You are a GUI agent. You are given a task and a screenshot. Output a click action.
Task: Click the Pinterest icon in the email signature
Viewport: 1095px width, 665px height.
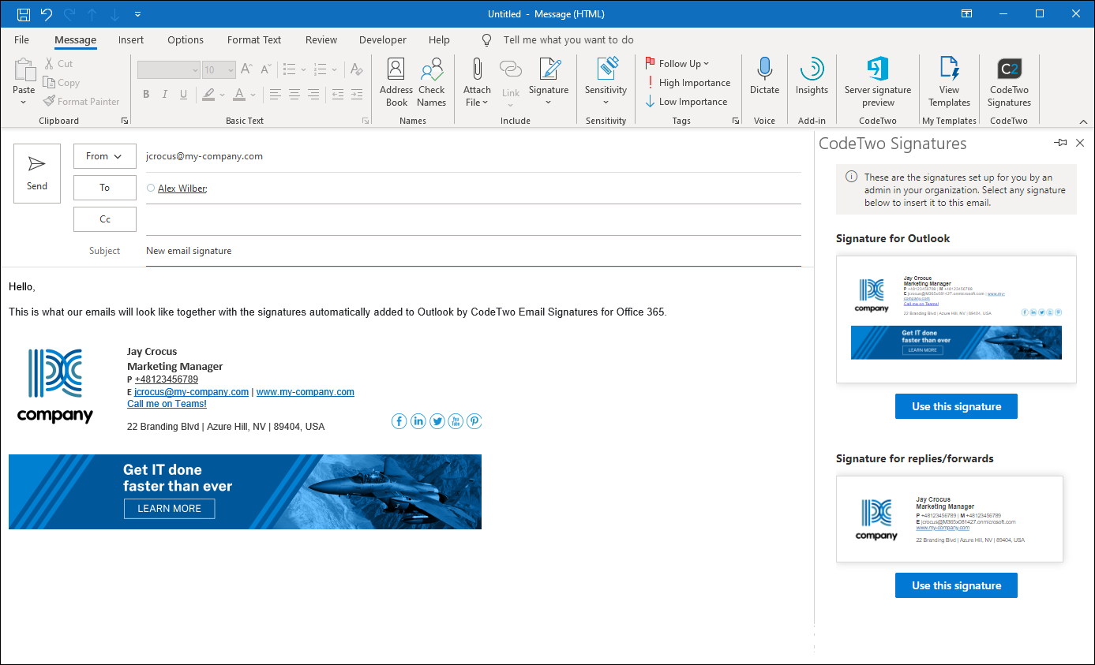[x=474, y=421]
